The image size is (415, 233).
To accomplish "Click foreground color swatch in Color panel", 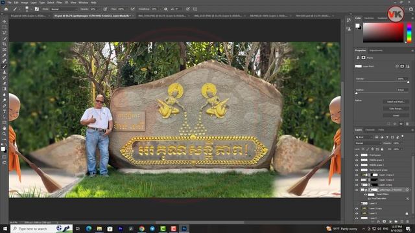I will click(x=357, y=26).
